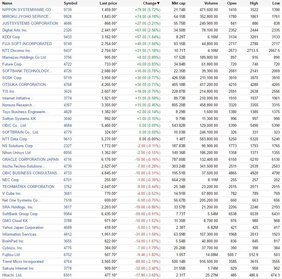Open SRA Holdings, Inc. link

click(x=18, y=207)
